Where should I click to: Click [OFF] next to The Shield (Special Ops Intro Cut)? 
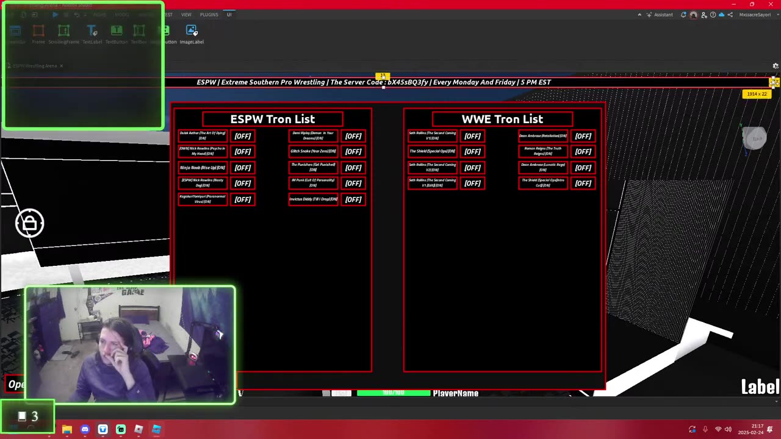coord(583,183)
